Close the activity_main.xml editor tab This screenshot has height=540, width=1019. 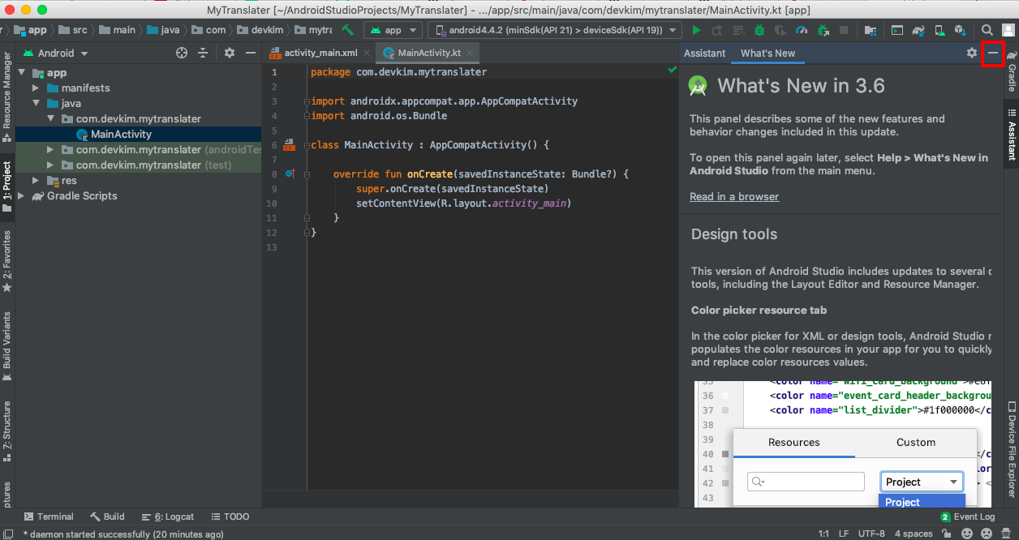(367, 53)
